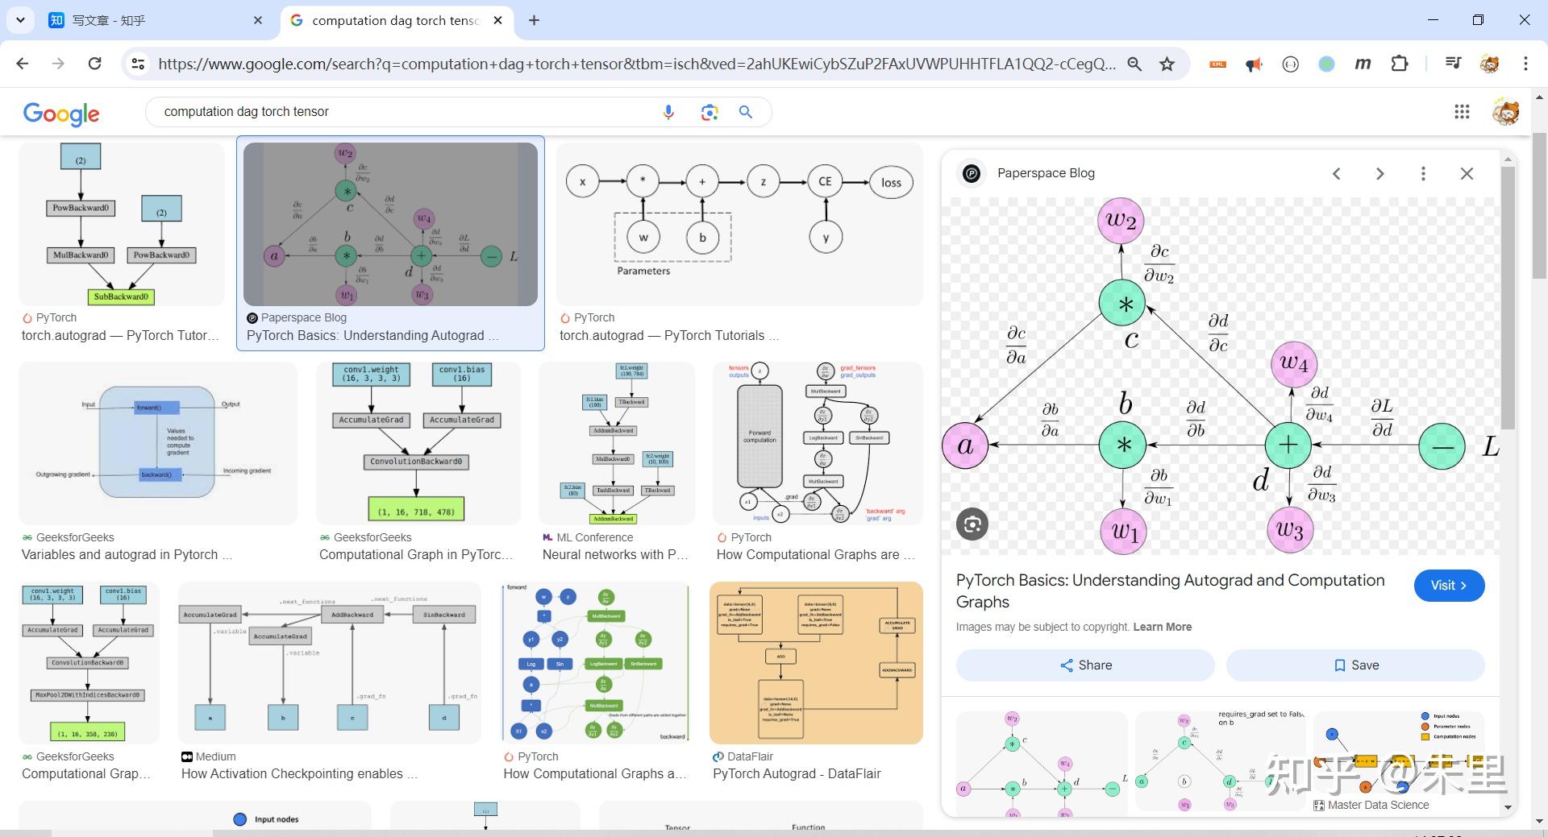1548x837 pixels.
Task: Open PyTorch Autograd - DataFlair thumbnail
Action: pyautogui.click(x=816, y=663)
